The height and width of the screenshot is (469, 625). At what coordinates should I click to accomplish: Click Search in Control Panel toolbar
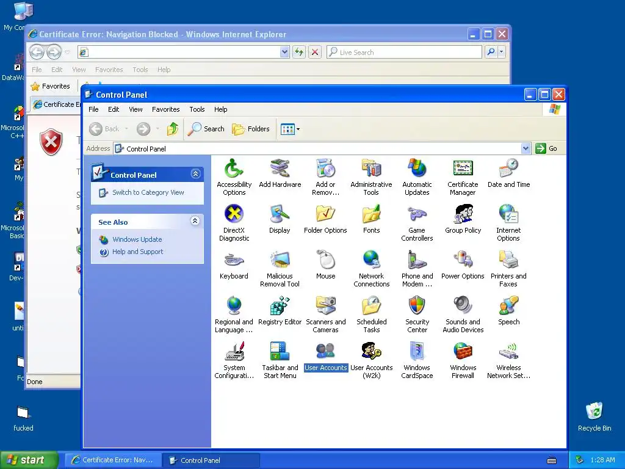[206, 129]
